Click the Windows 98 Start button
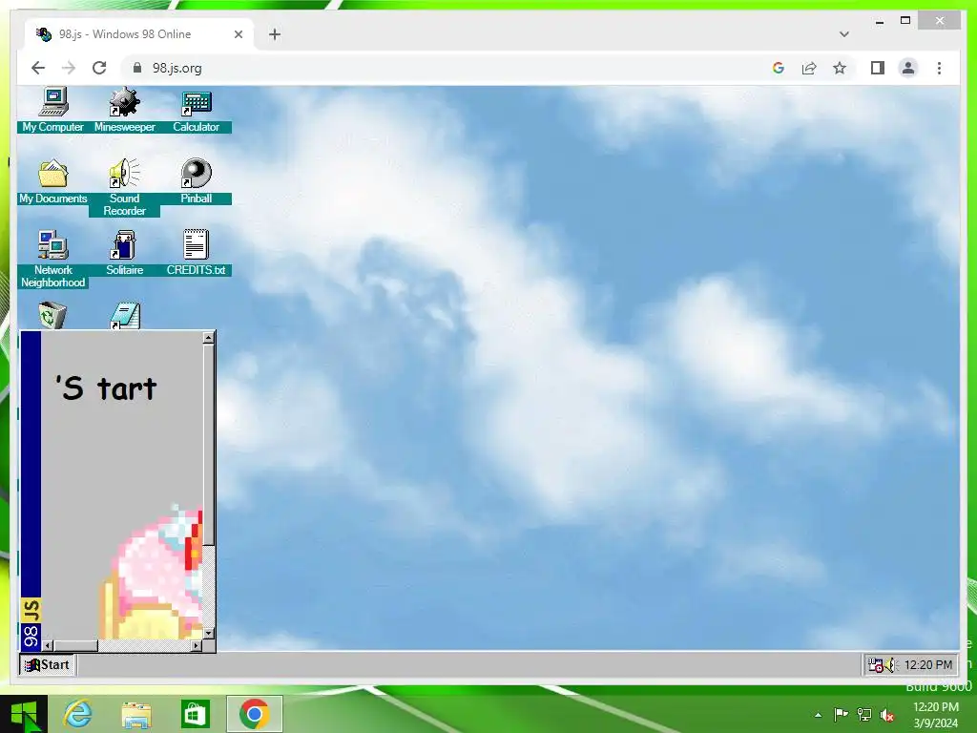This screenshot has height=733, width=977. coord(48,664)
